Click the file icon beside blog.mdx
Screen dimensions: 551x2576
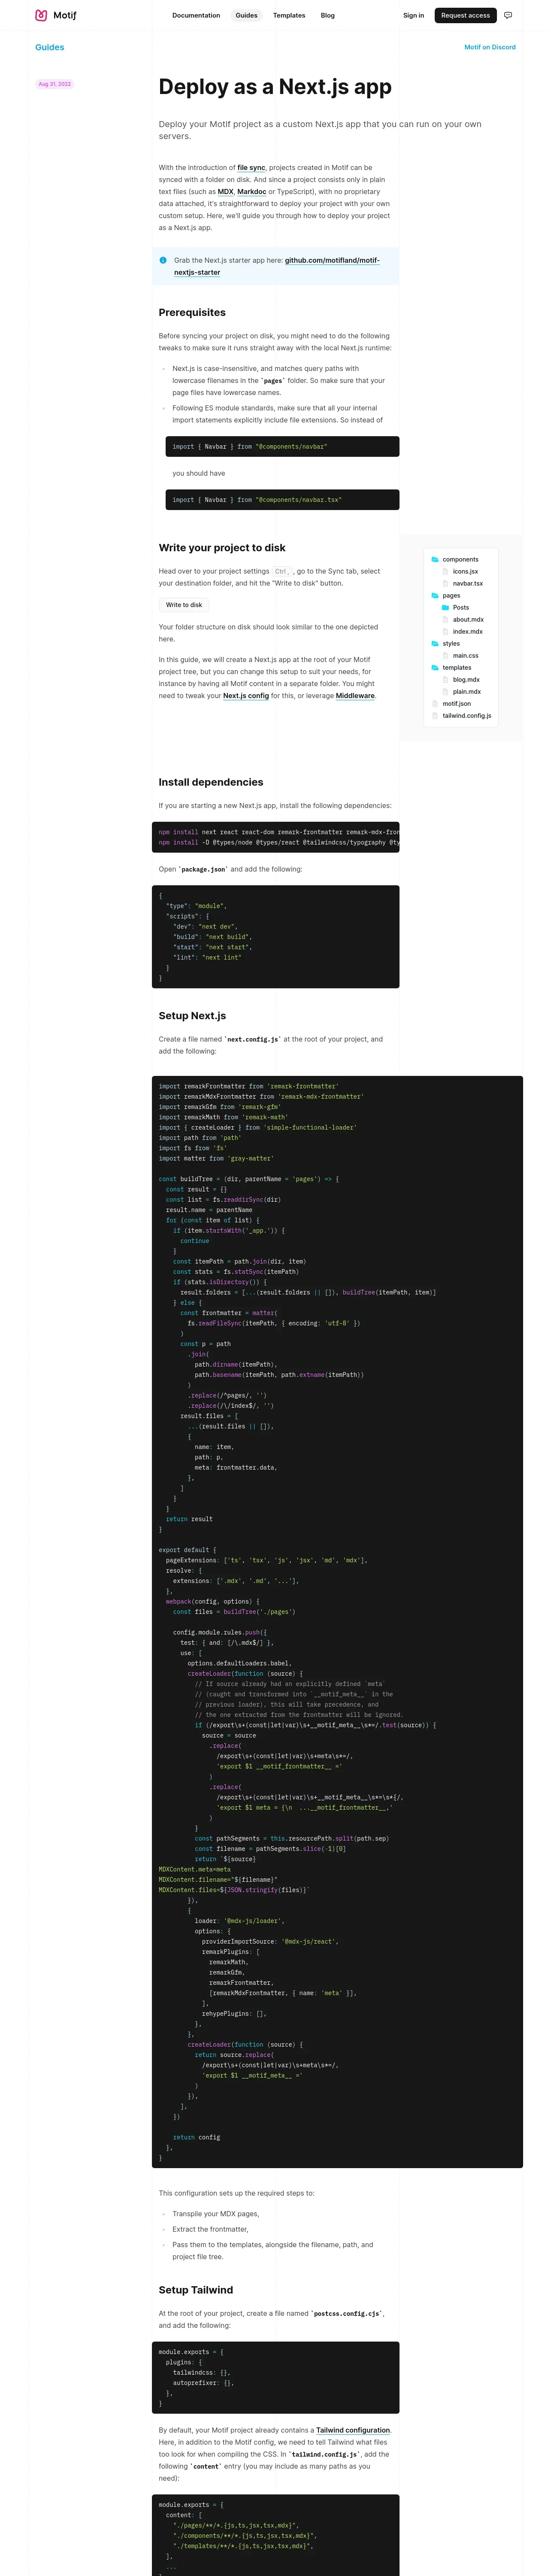pos(446,679)
